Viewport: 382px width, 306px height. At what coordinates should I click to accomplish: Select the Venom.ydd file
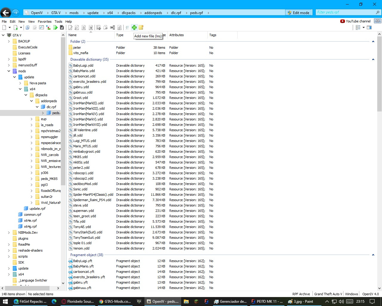coord(81,248)
